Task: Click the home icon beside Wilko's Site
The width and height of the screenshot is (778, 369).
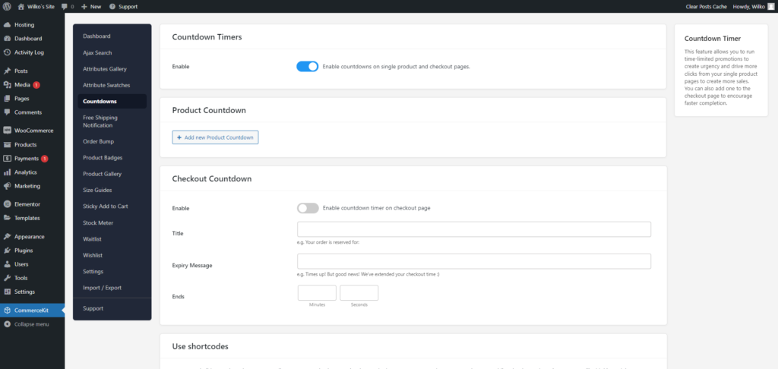Action: 21,6
